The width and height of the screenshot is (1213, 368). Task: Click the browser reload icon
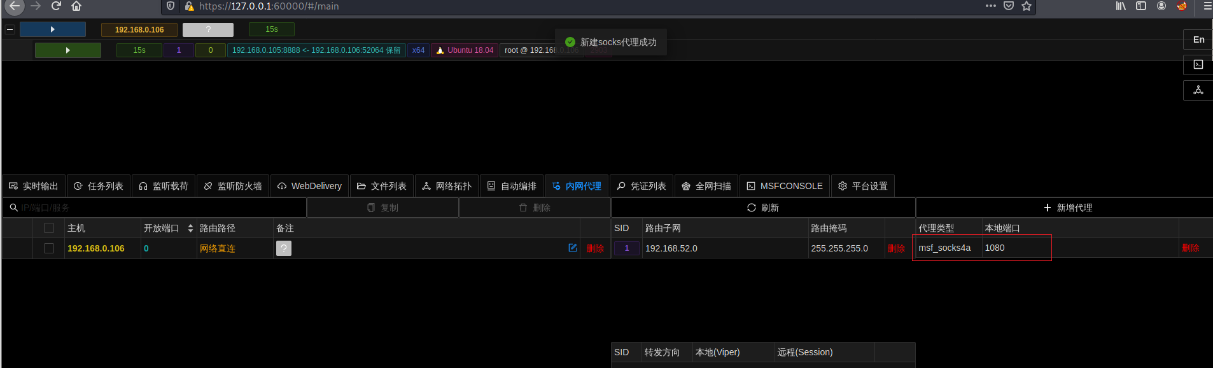56,6
